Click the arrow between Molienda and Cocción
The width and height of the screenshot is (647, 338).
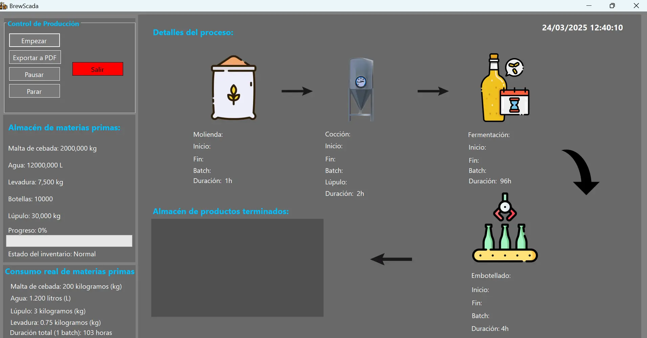tap(297, 90)
